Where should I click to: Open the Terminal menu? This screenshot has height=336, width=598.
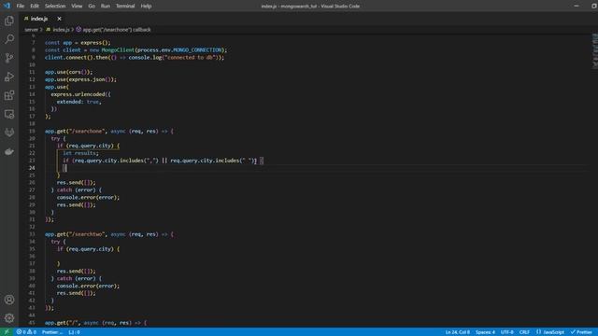coord(125,6)
